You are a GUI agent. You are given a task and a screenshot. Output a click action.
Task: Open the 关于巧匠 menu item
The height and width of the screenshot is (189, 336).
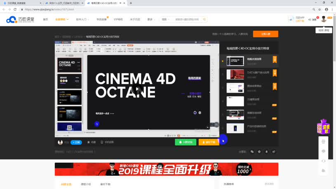coord(135,19)
